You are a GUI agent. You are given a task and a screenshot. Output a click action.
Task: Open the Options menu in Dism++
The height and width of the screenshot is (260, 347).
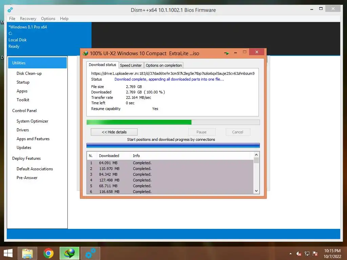[48, 19]
